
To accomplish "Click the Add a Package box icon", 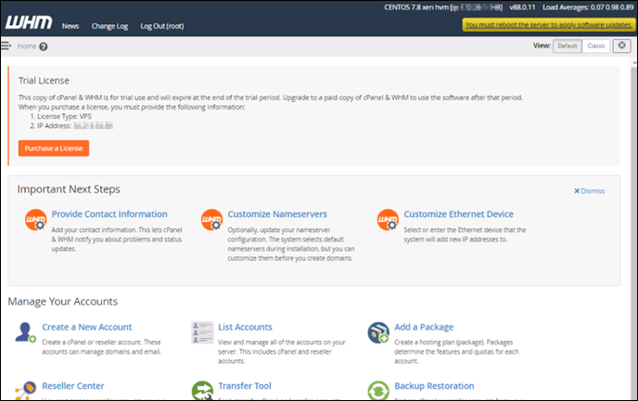I will coord(378,332).
